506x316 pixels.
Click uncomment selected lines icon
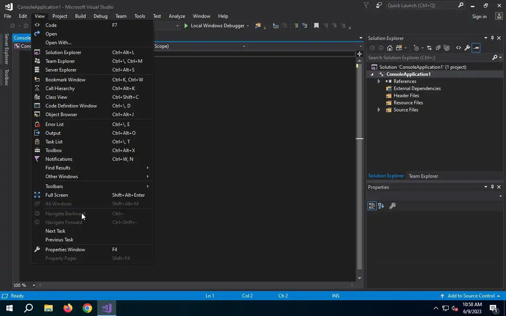coord(304,26)
